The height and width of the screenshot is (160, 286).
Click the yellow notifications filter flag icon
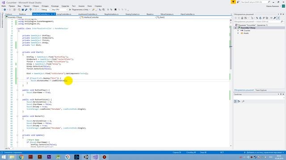click(x=233, y=2)
